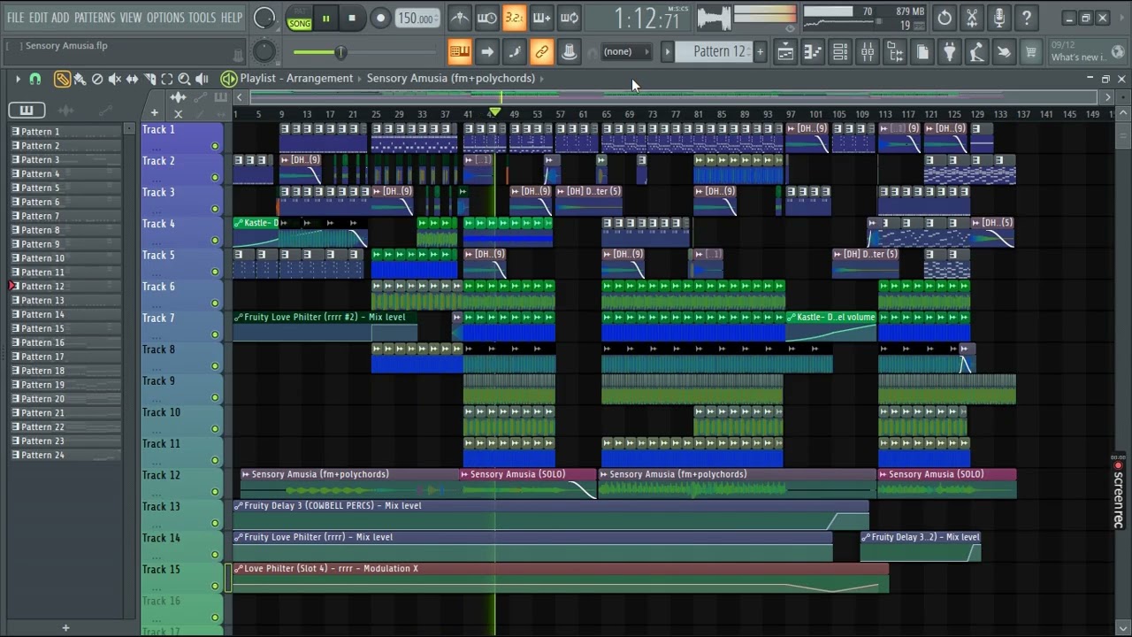The height and width of the screenshot is (637, 1132).
Task: Stop playback with the stop button
Action: coord(352,19)
